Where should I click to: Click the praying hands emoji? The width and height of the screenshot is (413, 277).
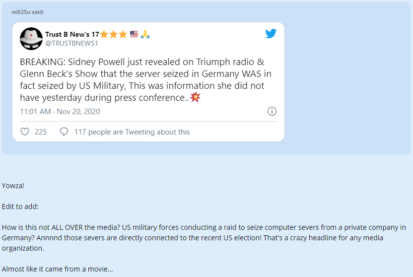click(x=145, y=34)
